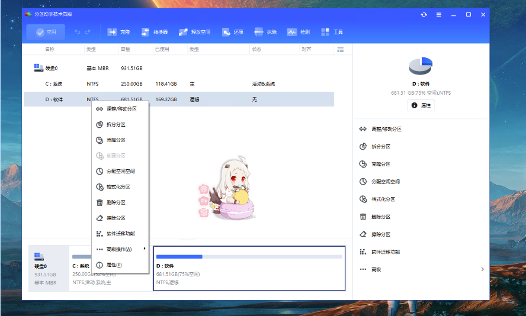This screenshot has width=526, height=316.
Task: Choose 格式化分区 in context menu
Action: 120,187
